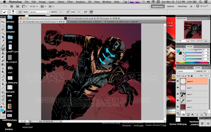This screenshot has height=132, width=211.
Task: Expand more workspaces chevron
Action: tap(191, 6)
